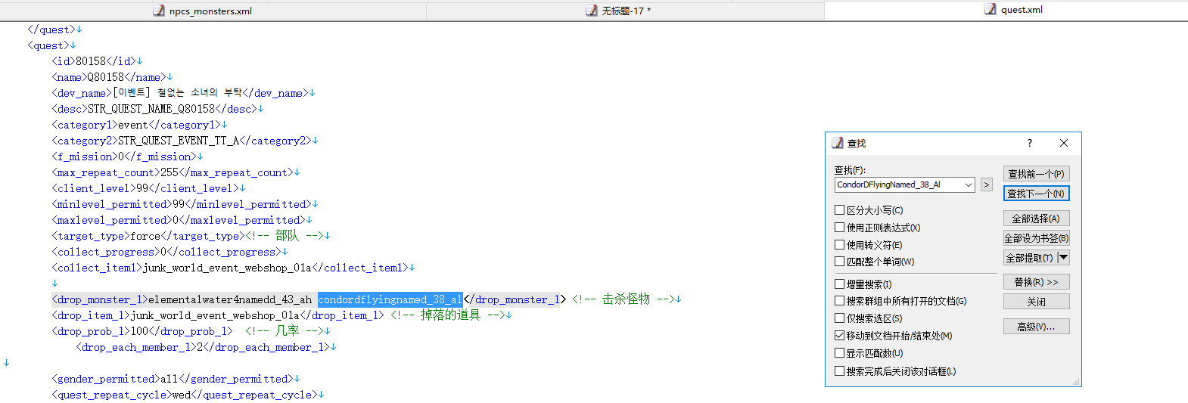Image resolution: width=1188 pixels, height=403 pixels.
Task: Click the arrow button beside the search field
Action: click(986, 184)
